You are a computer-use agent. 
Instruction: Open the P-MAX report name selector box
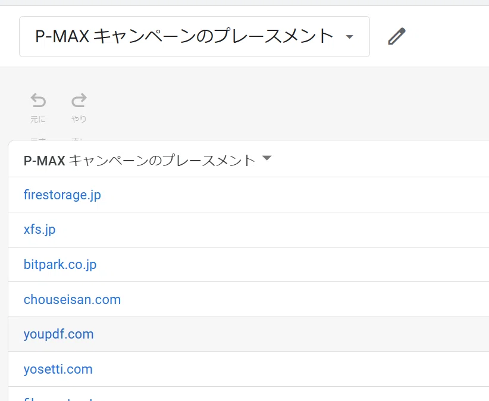[195, 36]
